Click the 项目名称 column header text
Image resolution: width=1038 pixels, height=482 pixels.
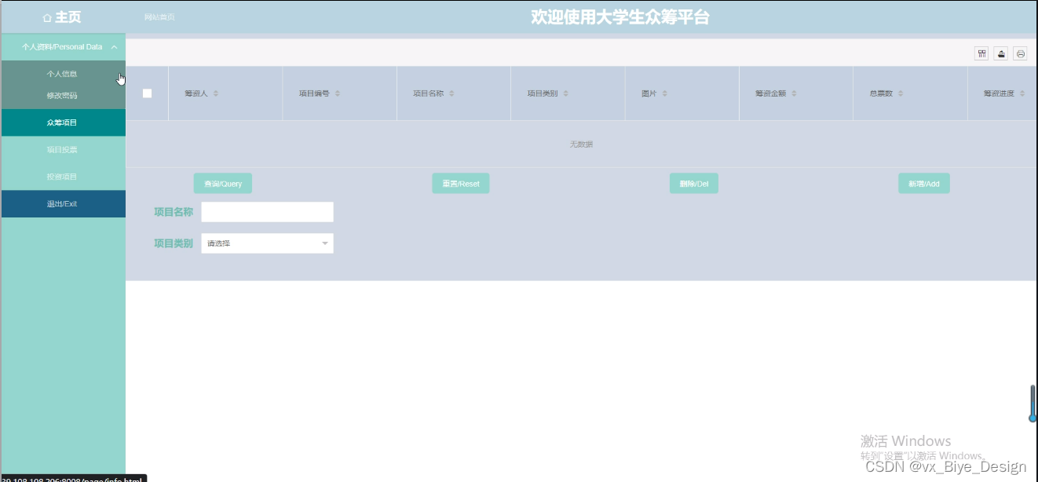point(429,93)
